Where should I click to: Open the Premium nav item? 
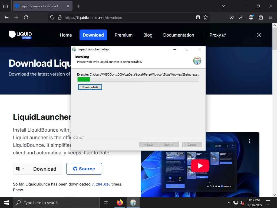(123, 35)
